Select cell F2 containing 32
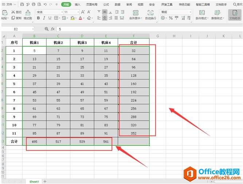This screenshot has height=184, width=243. pos(134,51)
